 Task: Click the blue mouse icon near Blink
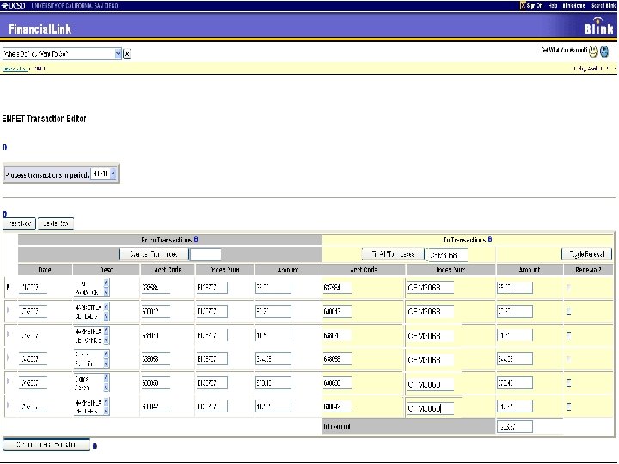pos(606,52)
